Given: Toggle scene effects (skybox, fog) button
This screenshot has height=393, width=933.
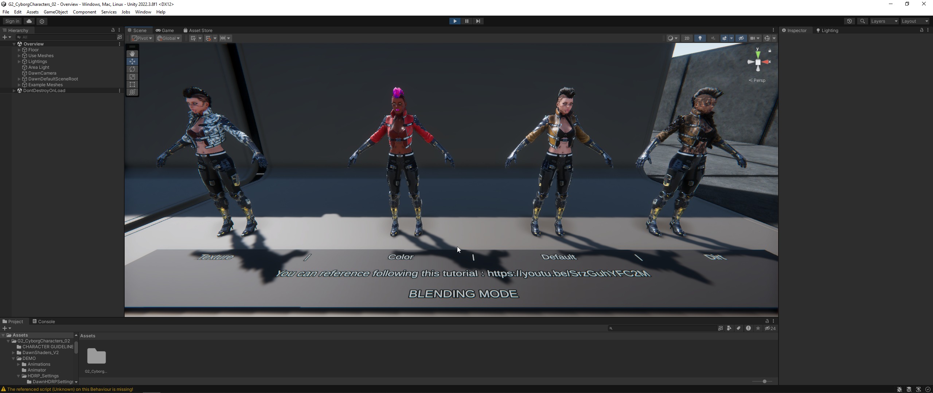Looking at the screenshot, I should pyautogui.click(x=725, y=38).
